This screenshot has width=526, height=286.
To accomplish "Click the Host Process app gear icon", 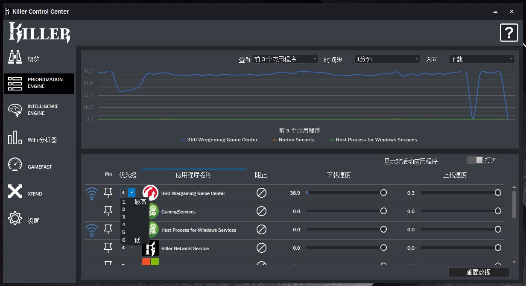I will click(x=153, y=230).
